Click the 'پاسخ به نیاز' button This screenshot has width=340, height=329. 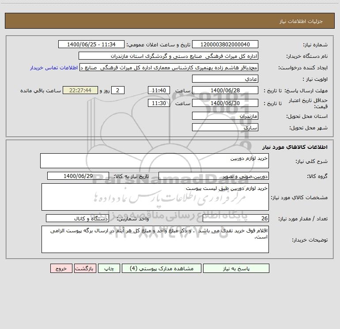236,268
